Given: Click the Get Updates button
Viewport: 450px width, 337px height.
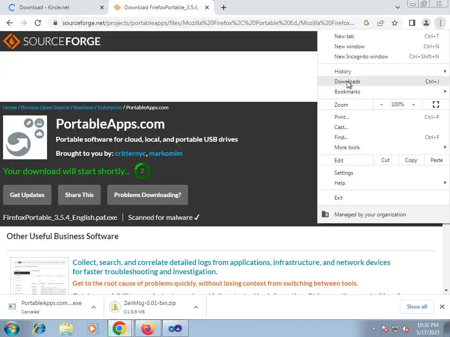Looking at the screenshot, I should [x=27, y=195].
